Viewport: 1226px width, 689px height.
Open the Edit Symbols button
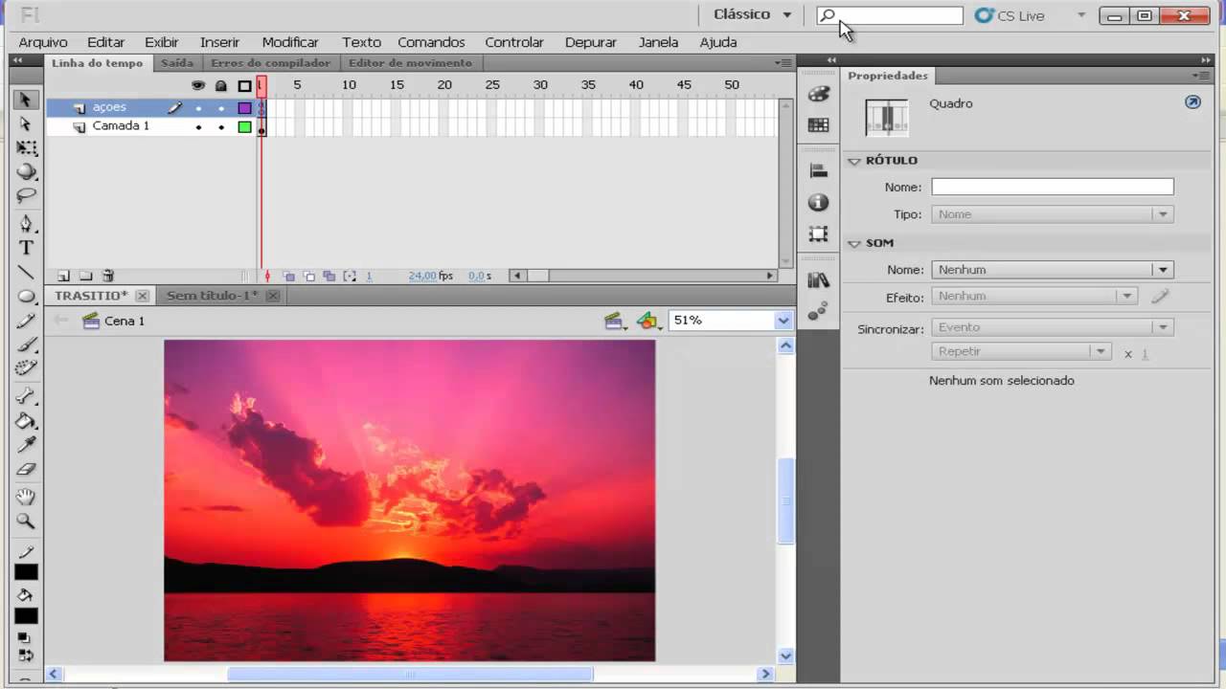(x=648, y=322)
